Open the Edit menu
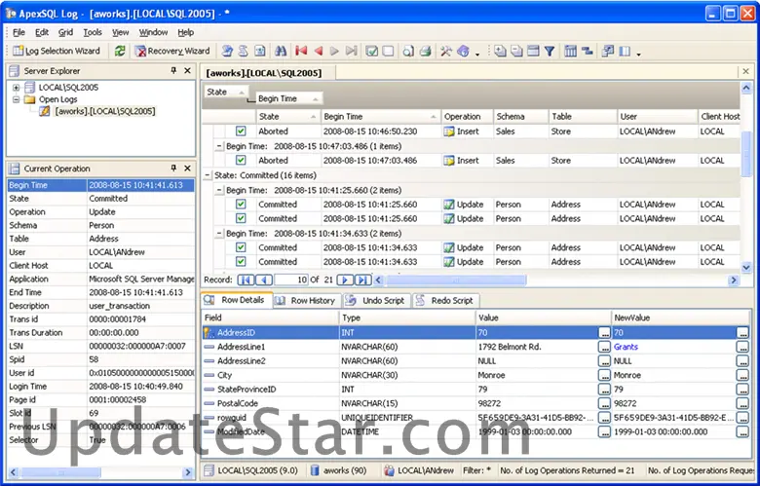 tap(42, 32)
